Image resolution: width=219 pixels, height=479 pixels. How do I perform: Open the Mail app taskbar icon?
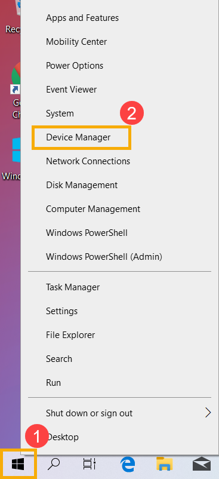pyautogui.click(x=201, y=464)
